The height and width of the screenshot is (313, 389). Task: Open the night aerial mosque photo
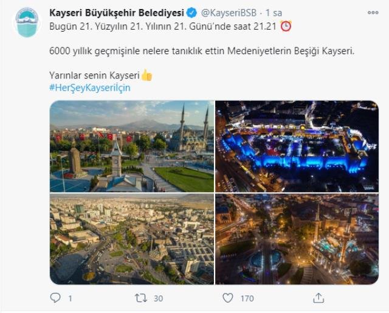[x=297, y=239]
